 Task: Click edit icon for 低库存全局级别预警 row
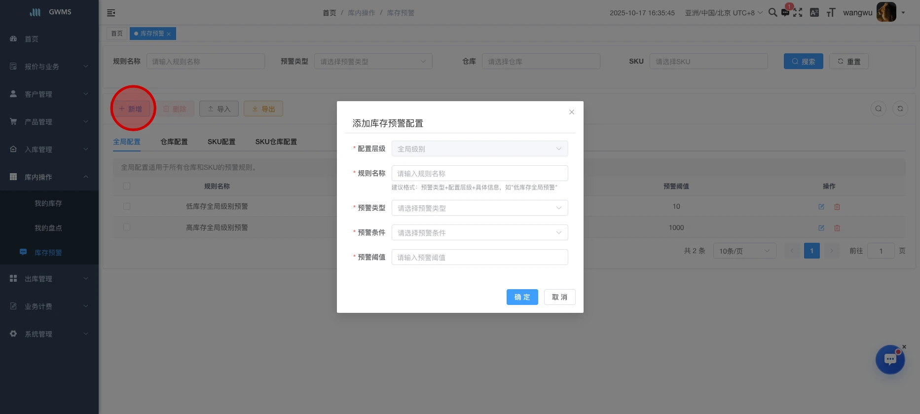(x=821, y=207)
